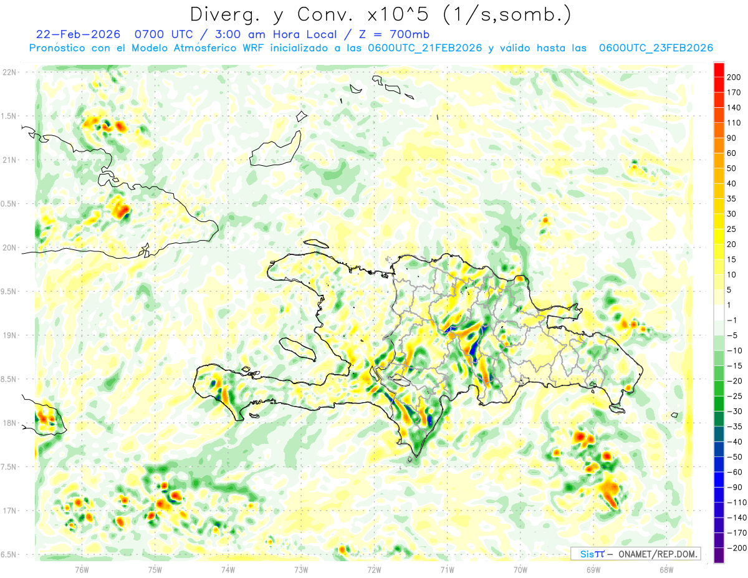Click the '74W' longitude axis label
The height and width of the screenshot is (578, 748).
[x=228, y=570]
